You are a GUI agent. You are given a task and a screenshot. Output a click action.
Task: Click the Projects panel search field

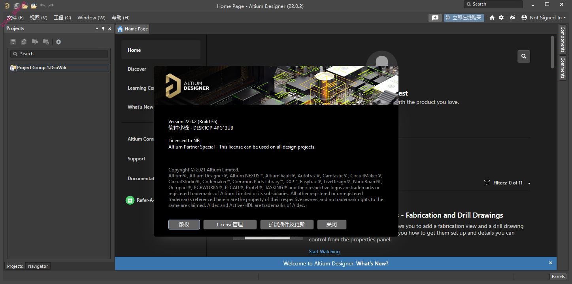click(x=59, y=54)
